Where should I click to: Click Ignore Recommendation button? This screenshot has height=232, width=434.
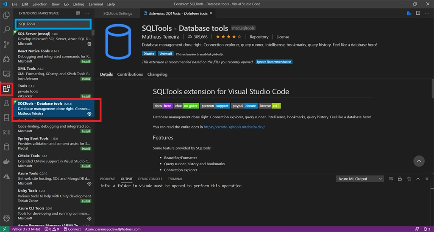[274, 62]
